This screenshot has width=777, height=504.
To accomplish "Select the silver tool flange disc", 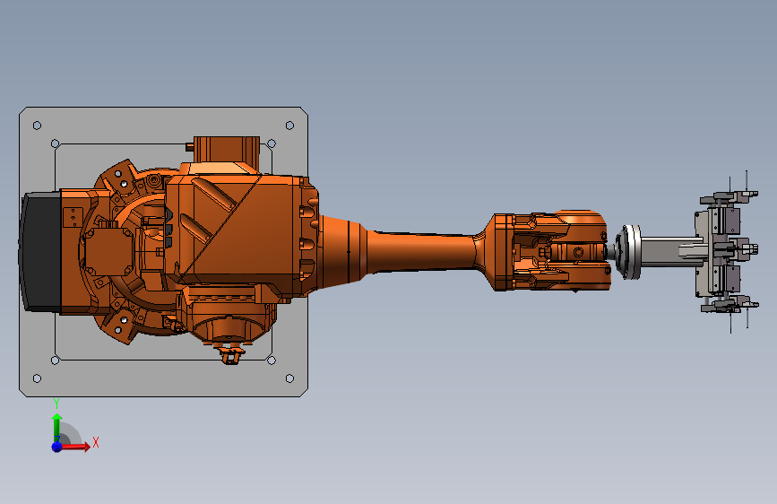I will [628, 251].
